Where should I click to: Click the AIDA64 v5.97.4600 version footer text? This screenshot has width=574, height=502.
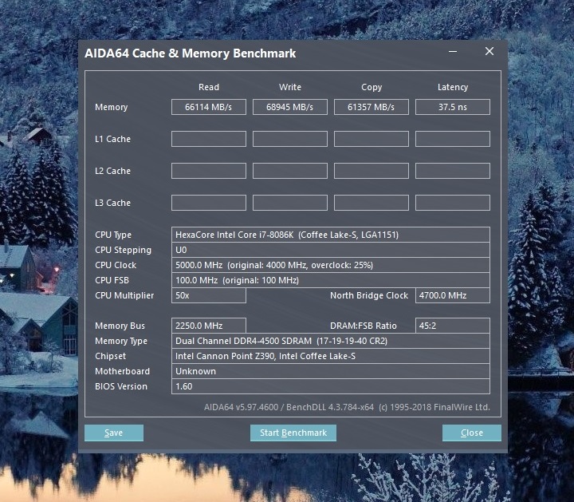(347, 407)
